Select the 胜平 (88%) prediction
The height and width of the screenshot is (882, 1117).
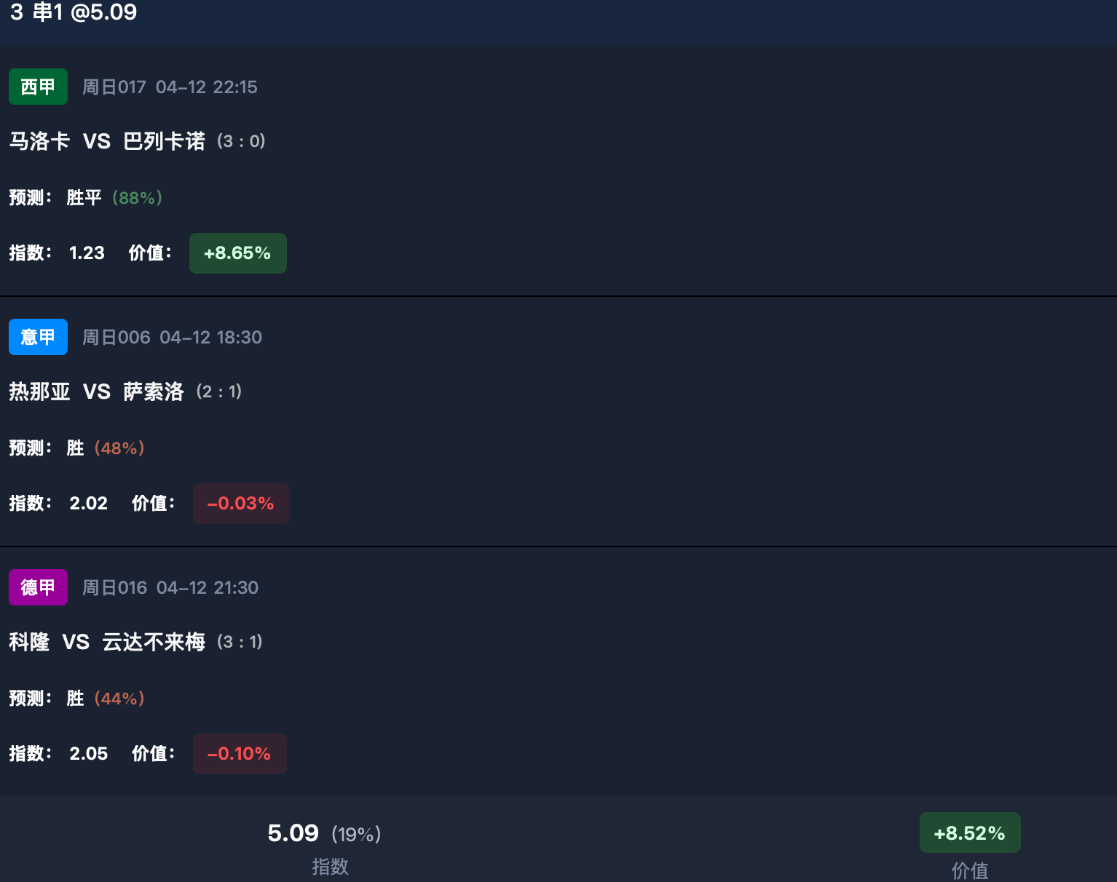(x=114, y=198)
